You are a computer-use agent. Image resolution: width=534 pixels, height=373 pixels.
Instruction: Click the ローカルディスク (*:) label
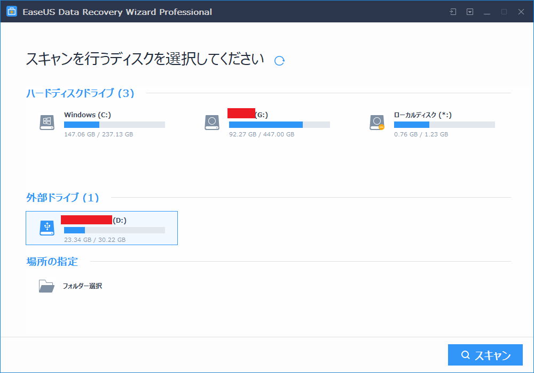[x=422, y=115]
